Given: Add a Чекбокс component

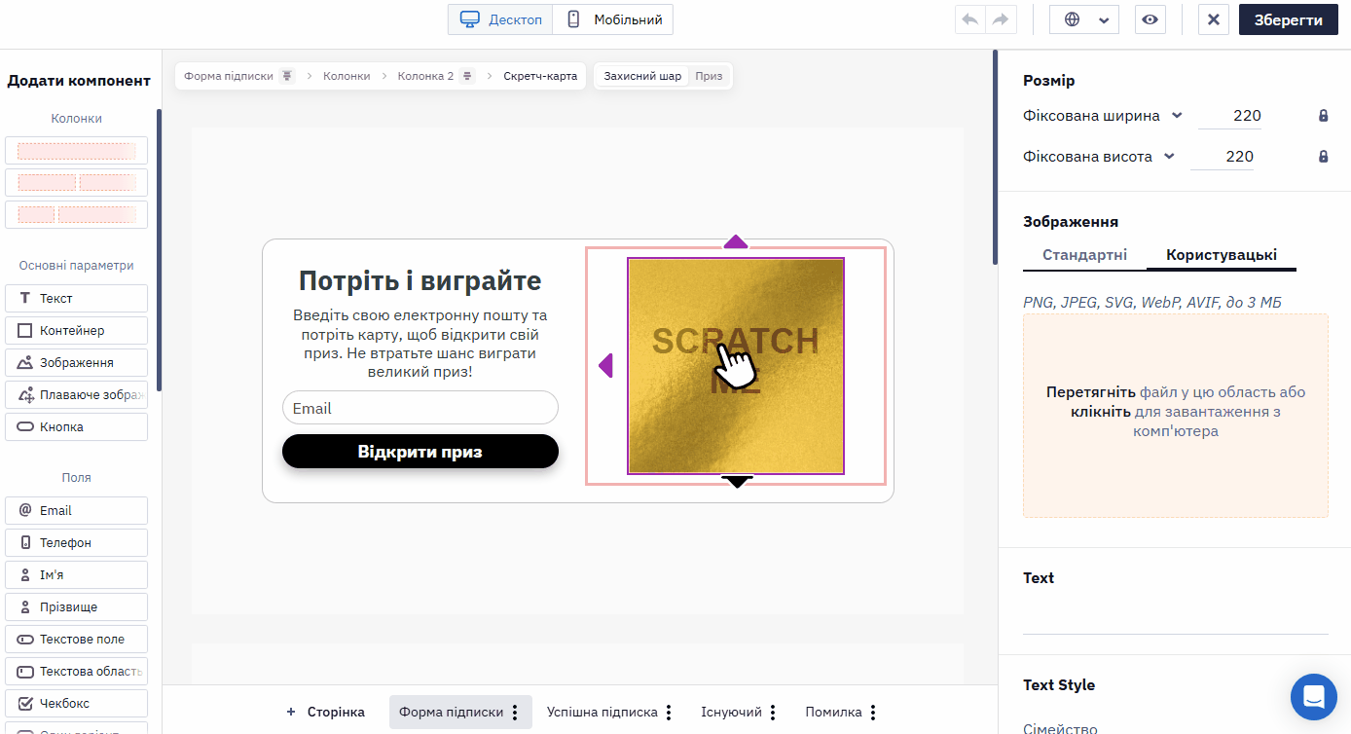Looking at the screenshot, I should [76, 703].
